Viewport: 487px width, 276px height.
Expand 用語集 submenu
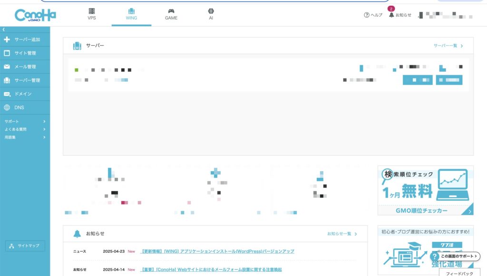(25, 137)
